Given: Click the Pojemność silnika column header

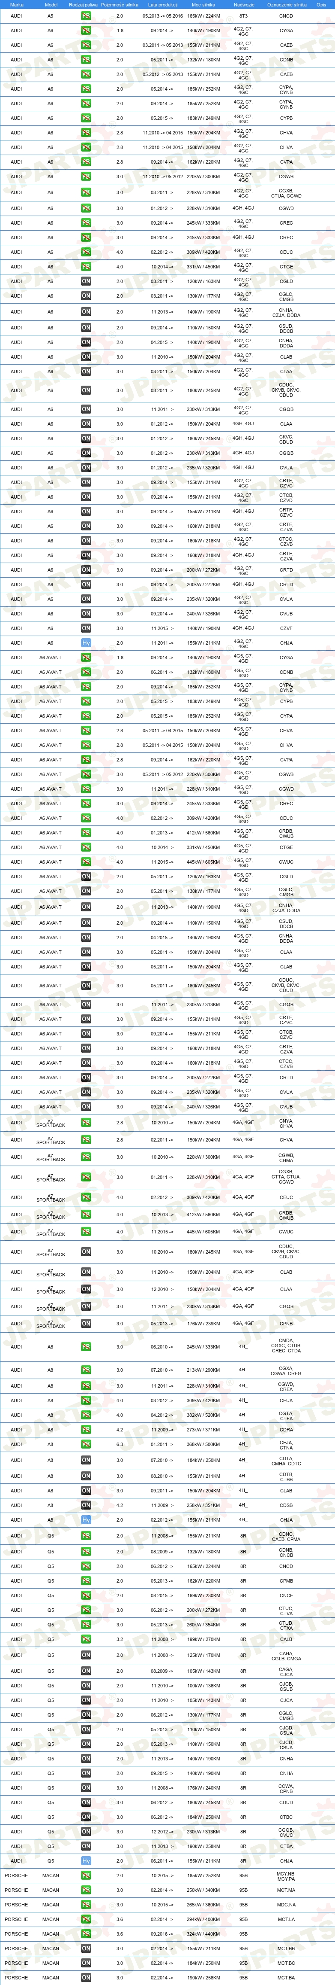Looking at the screenshot, I should pos(119,5).
